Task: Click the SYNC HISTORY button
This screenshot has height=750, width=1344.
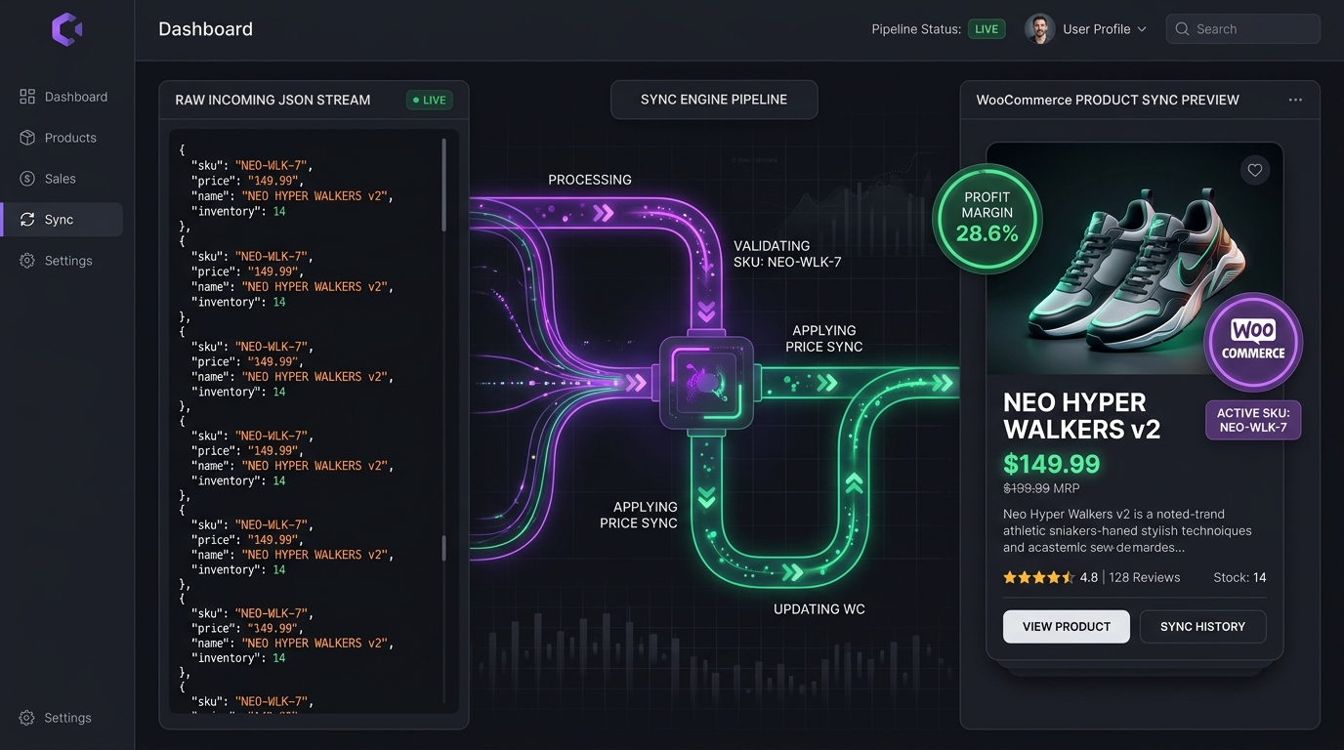Action: pyautogui.click(x=1202, y=626)
